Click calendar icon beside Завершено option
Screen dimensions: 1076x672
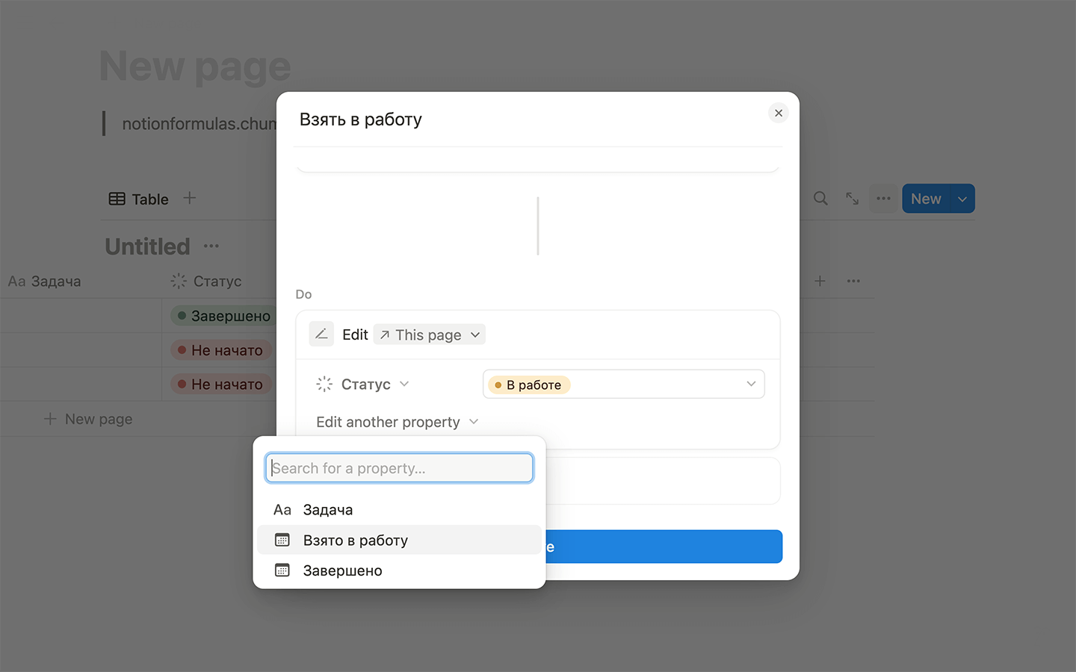click(282, 570)
